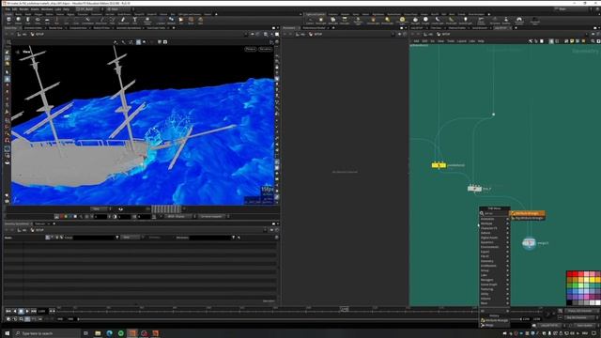Select Attribute Wrangle from Tab Menu history
The image size is (601, 338).
pyautogui.click(x=495, y=320)
